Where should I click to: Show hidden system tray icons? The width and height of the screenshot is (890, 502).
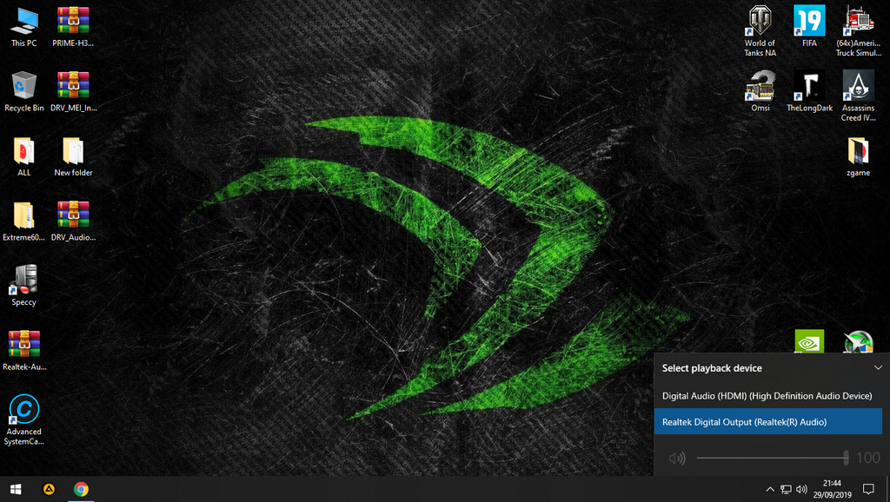click(770, 489)
